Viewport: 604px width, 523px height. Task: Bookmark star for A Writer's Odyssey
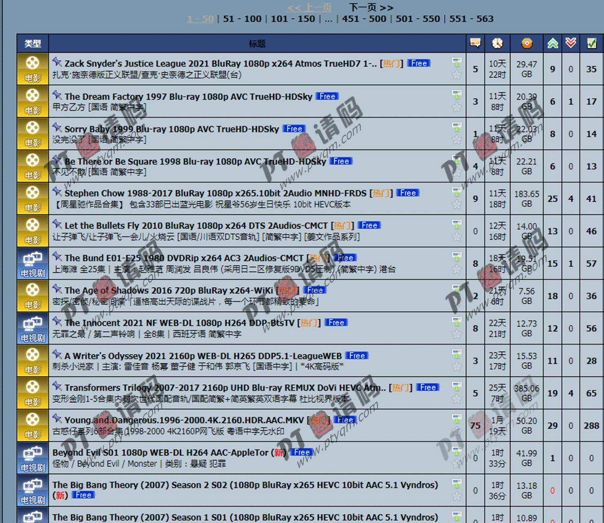tap(457, 366)
